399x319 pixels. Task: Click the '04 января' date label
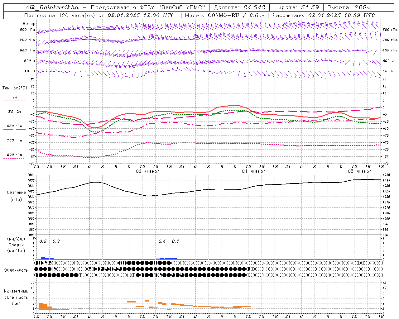tap(254, 171)
